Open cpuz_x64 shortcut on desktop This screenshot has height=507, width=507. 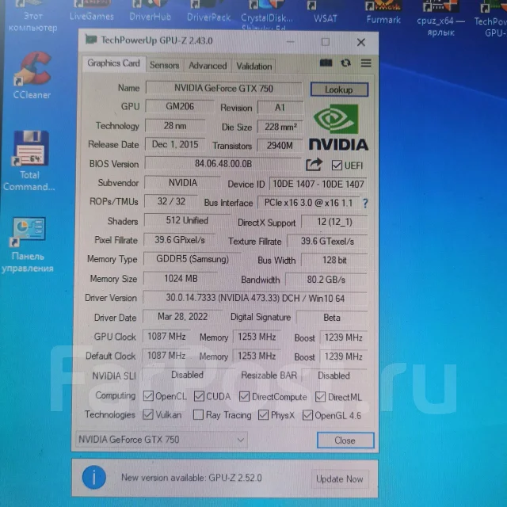pyautogui.click(x=440, y=17)
